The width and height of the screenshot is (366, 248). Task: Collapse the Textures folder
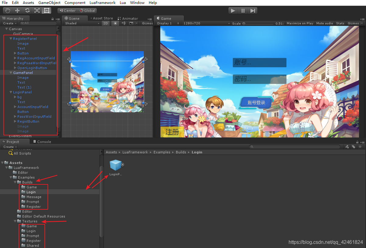point(15,221)
